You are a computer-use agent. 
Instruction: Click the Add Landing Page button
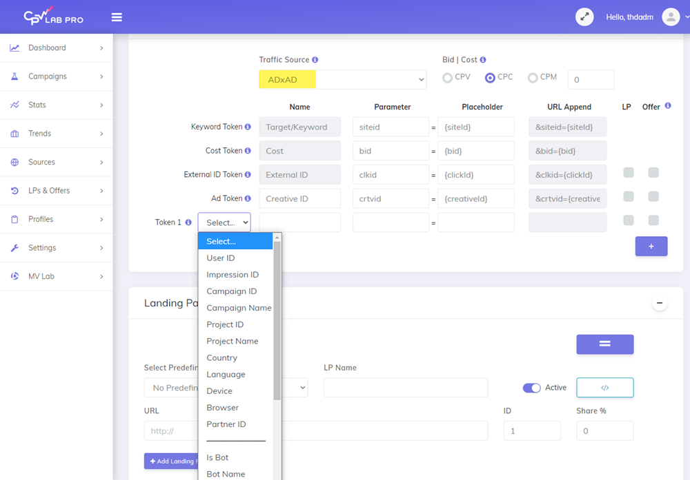172,461
